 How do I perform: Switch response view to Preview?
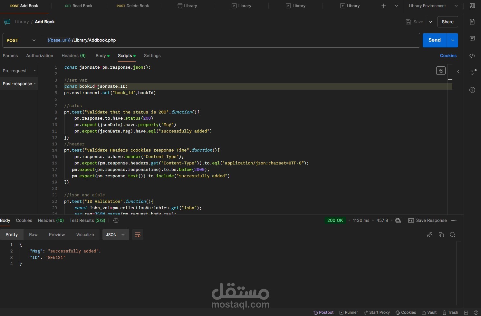(x=57, y=235)
